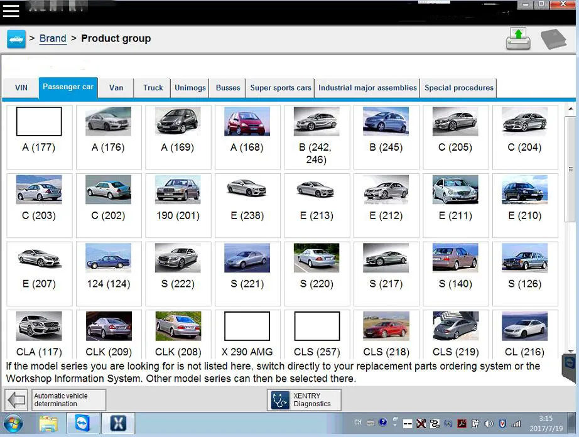Select the 190 (201) model
Image resolution: width=579 pixels, height=437 pixels.
coord(178,205)
